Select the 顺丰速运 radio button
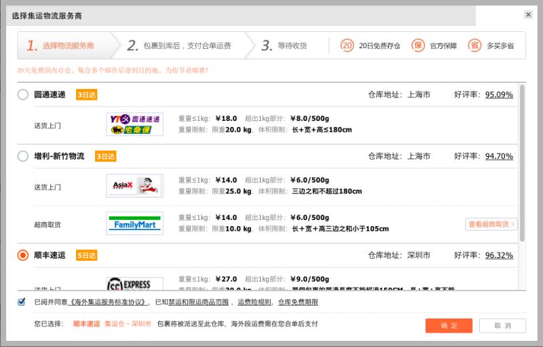The width and height of the screenshot is (543, 347). click(x=23, y=255)
